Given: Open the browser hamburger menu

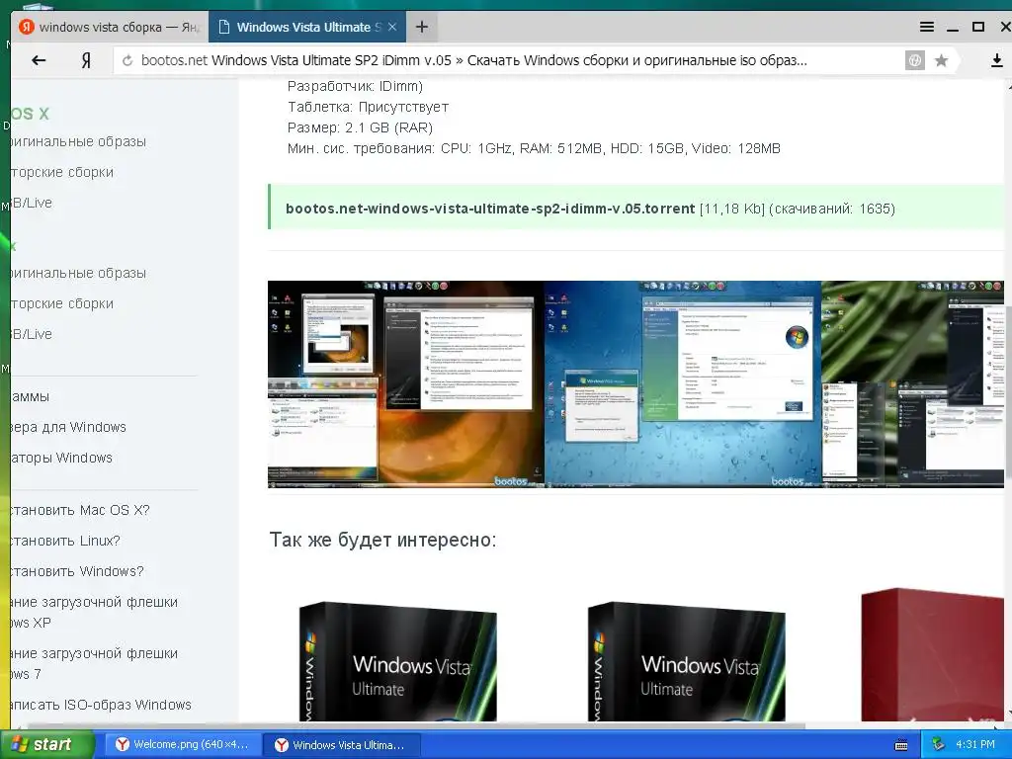Looking at the screenshot, I should click(x=927, y=27).
